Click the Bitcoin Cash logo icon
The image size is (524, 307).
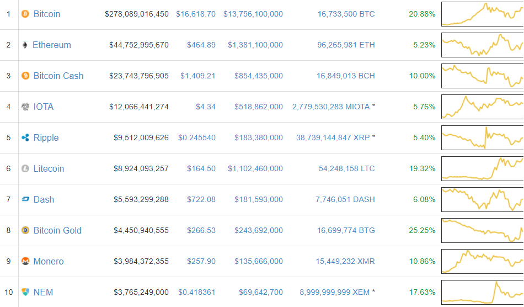pos(25,76)
